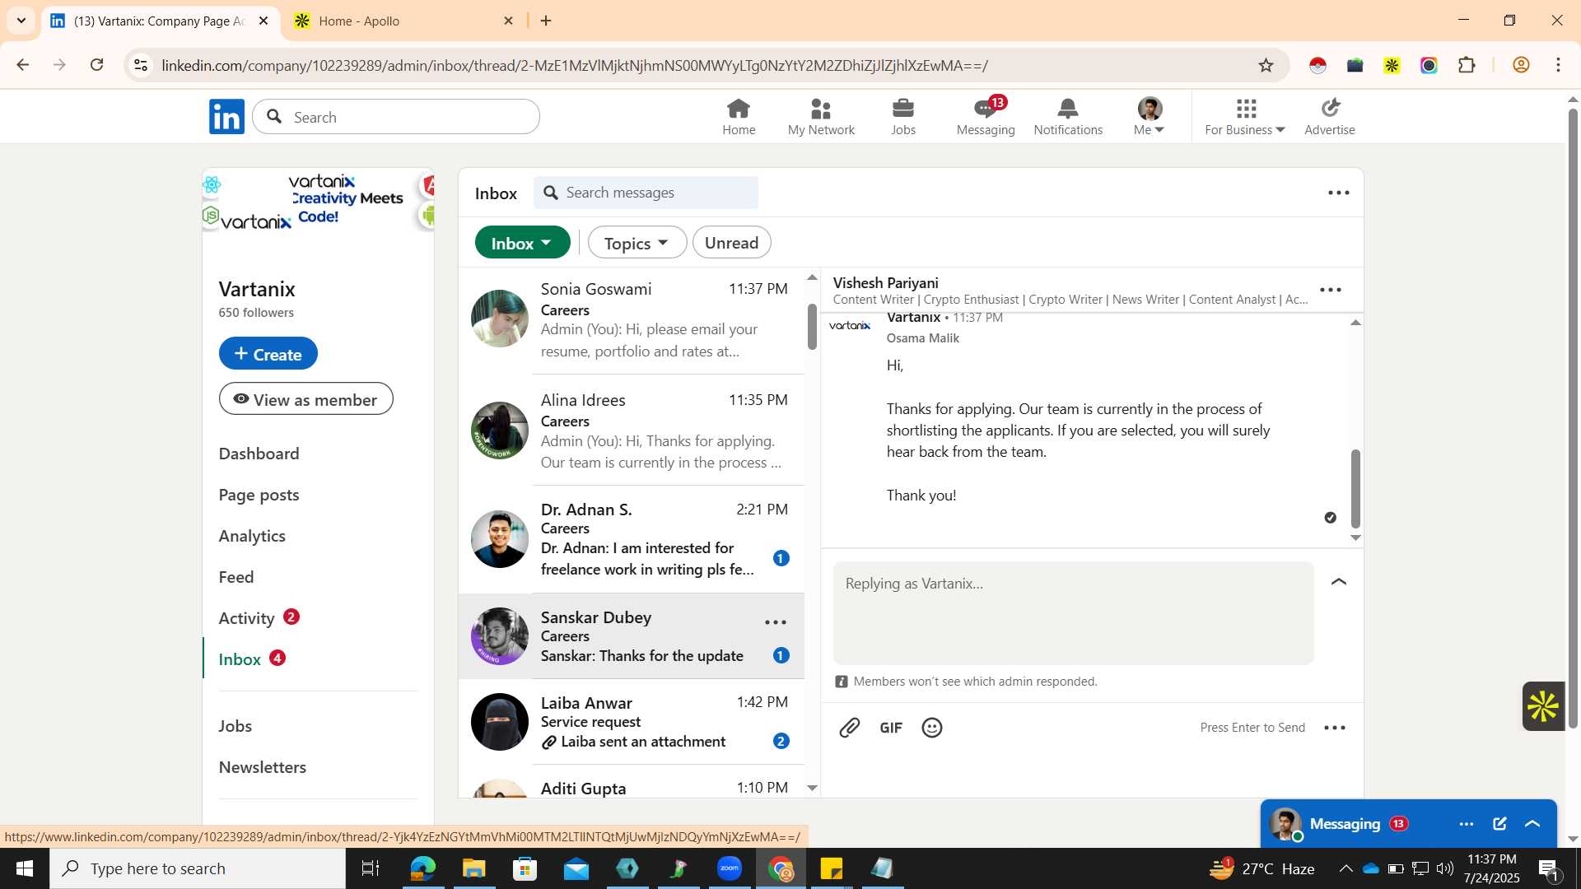Click Sanskar Dubey profile photo
Screen dimensions: 1581x889
pyautogui.click(x=500, y=636)
